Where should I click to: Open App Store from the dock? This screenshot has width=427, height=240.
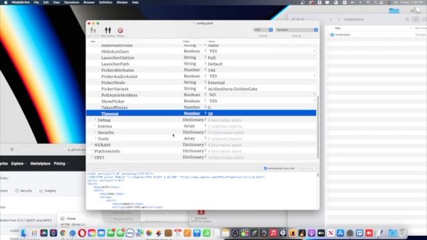point(340,233)
